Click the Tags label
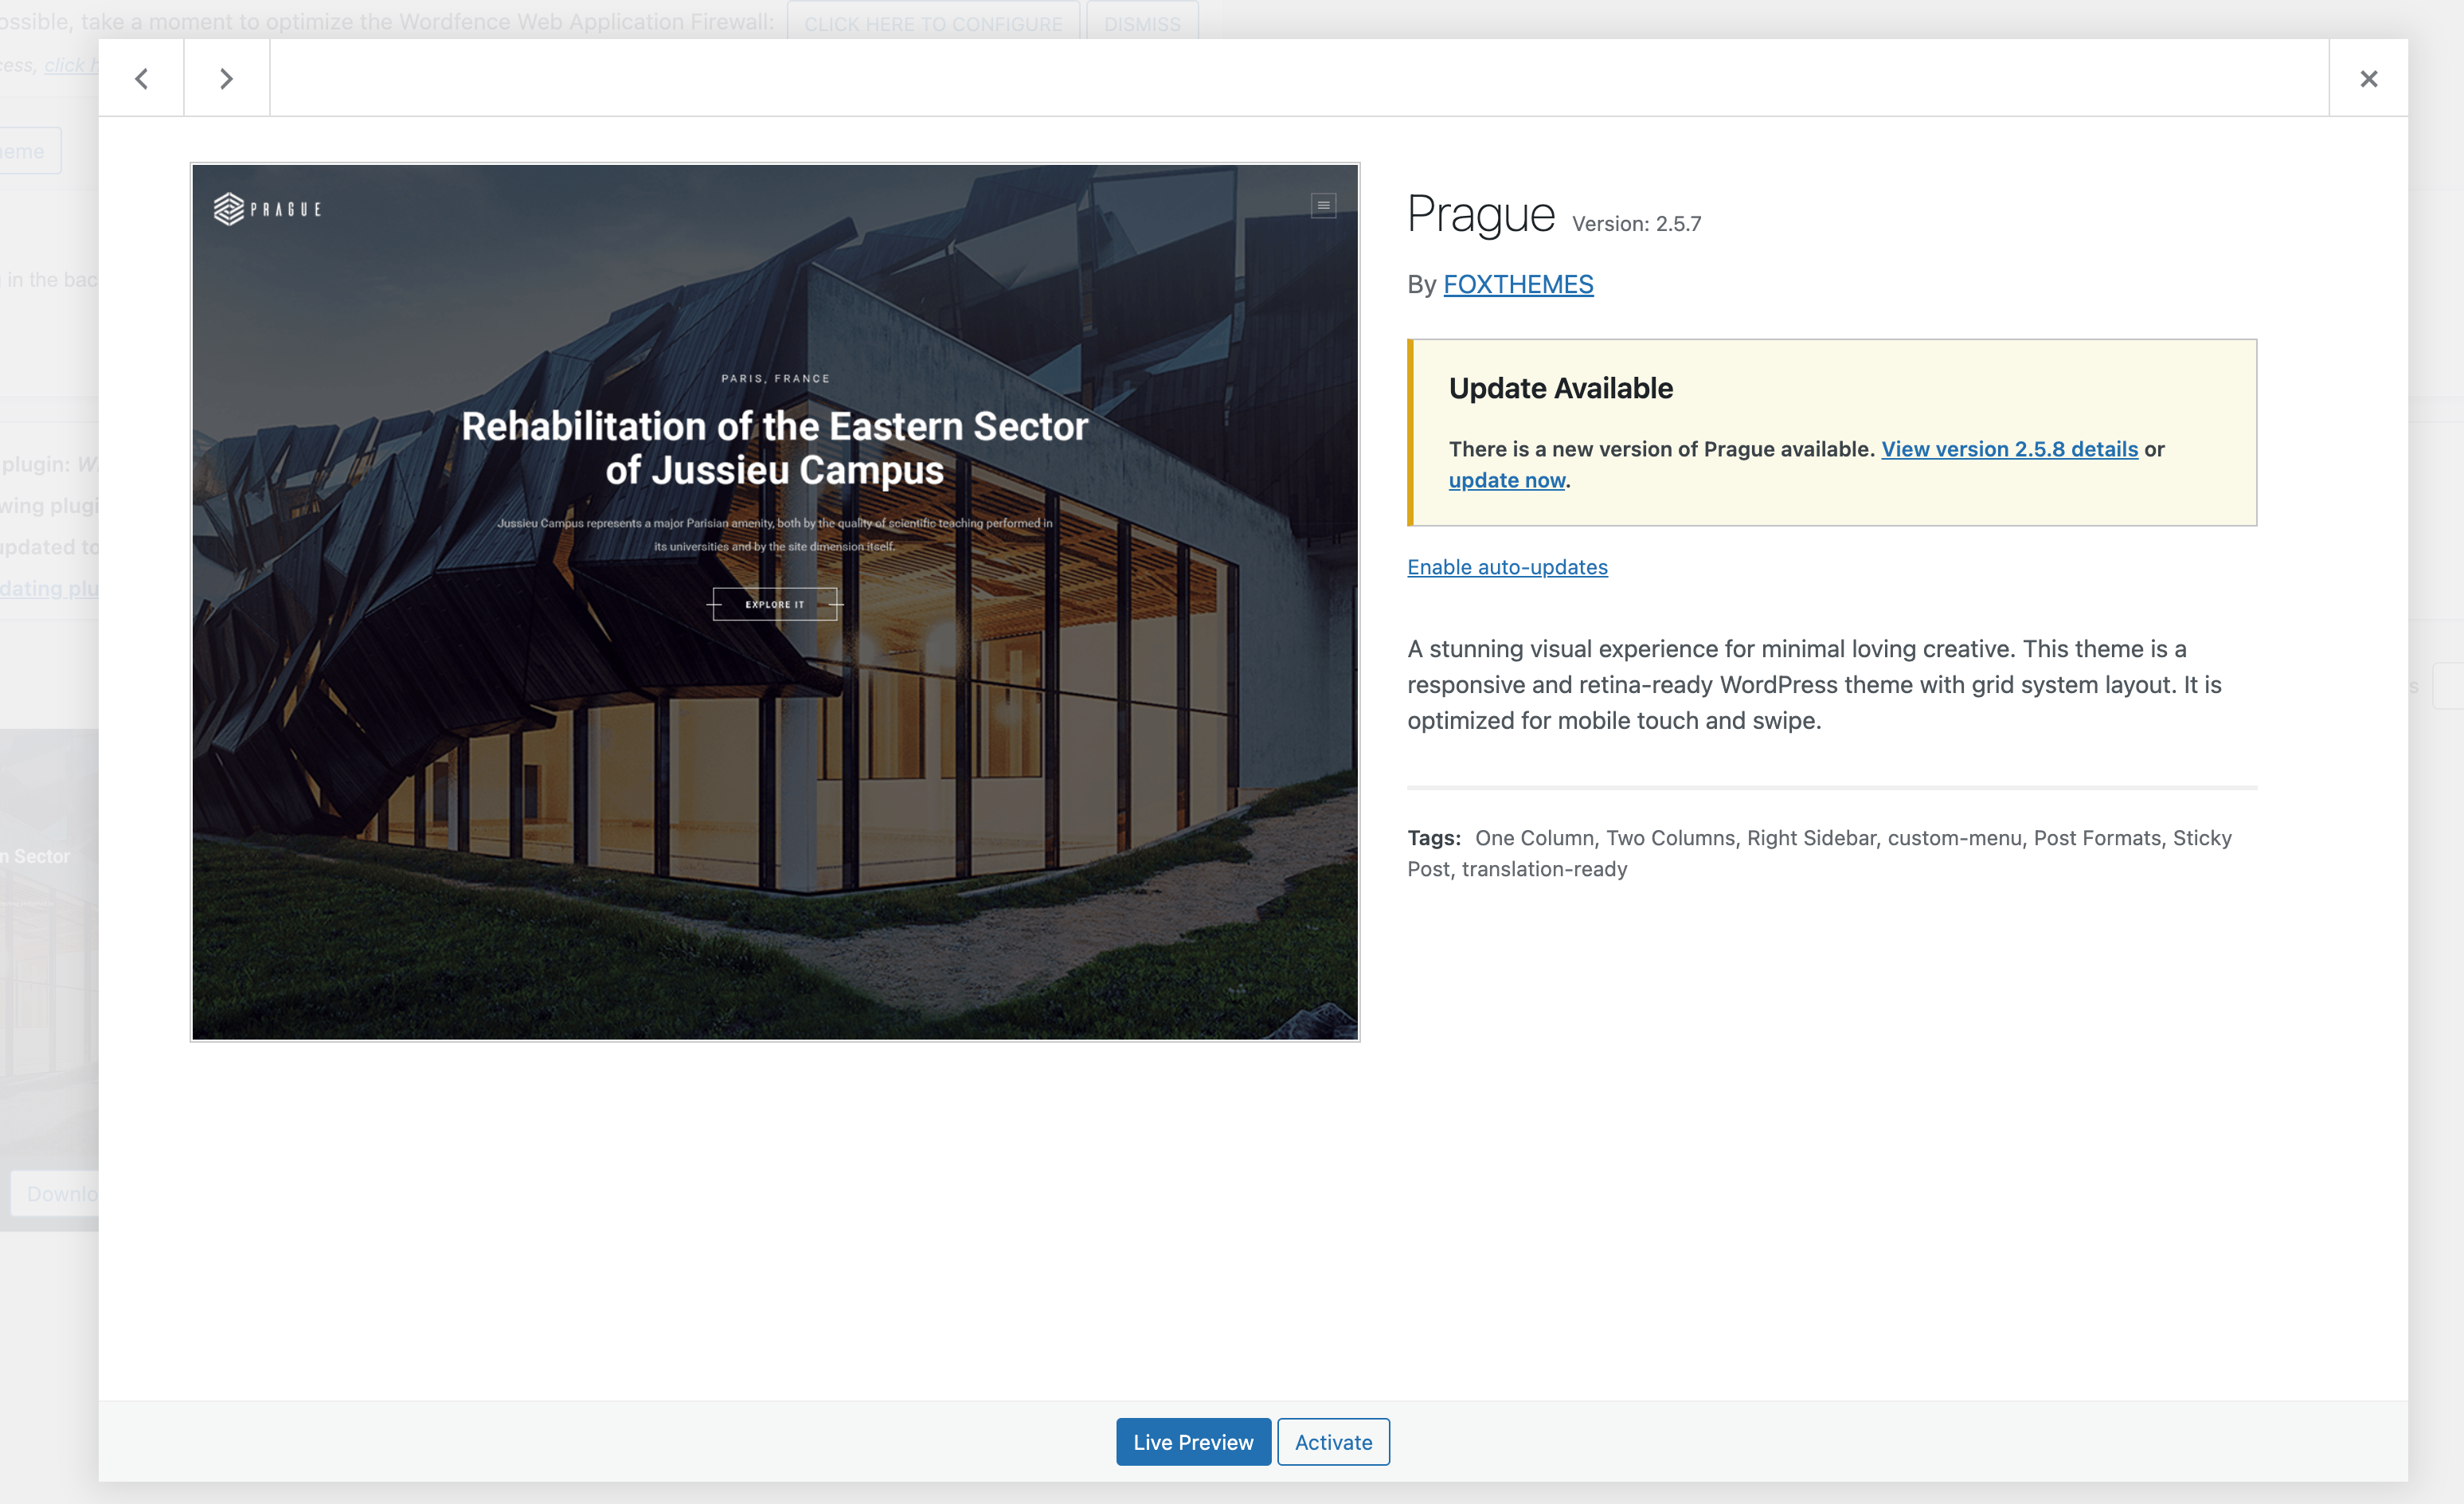Screen dimensions: 2464x1504 pyautogui.click(x=1434, y=838)
